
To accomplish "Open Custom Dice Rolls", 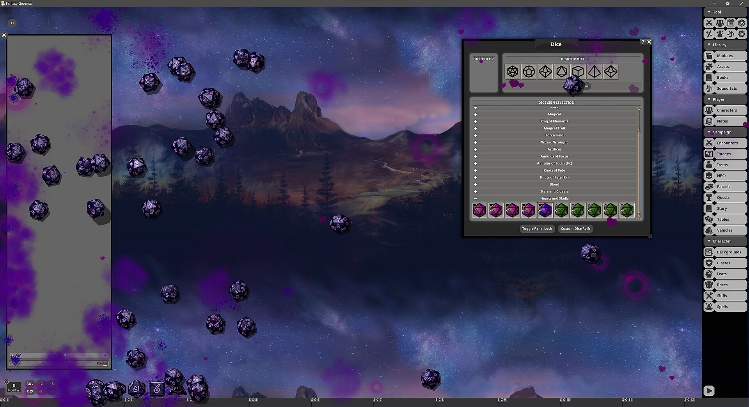I will tap(575, 229).
